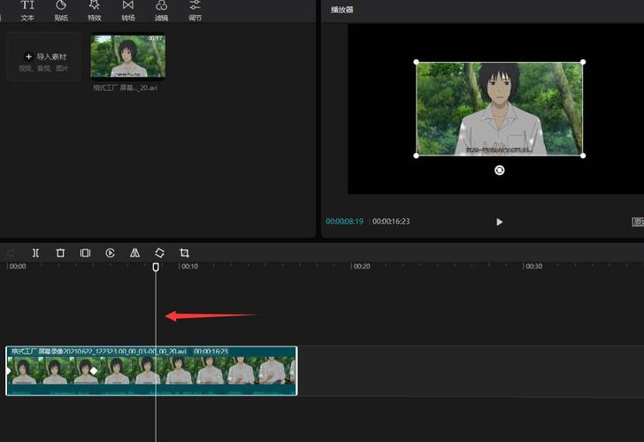Click the bottom-right corner handle of the preview
Image resolution: width=644 pixels, height=442 pixels.
pos(583,156)
